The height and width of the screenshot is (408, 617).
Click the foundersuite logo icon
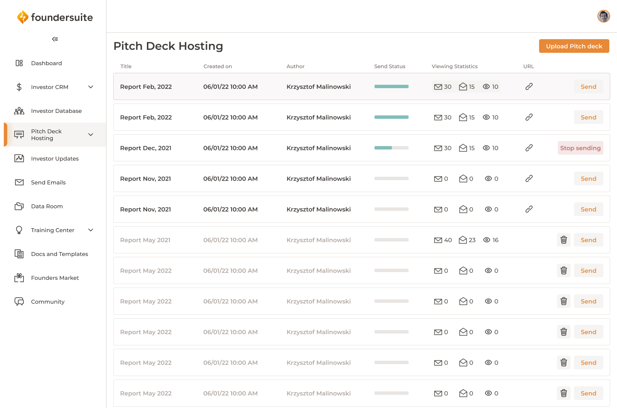[23, 17]
